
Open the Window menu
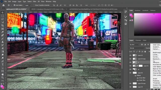click(x=48, y=1)
